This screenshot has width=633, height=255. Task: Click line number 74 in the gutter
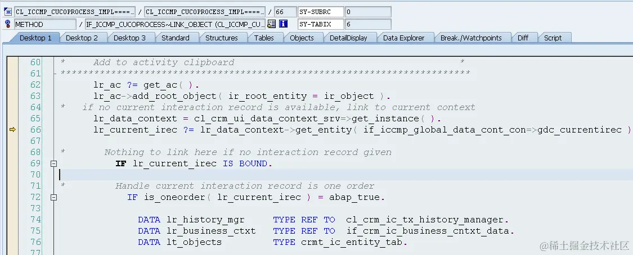coord(35,220)
